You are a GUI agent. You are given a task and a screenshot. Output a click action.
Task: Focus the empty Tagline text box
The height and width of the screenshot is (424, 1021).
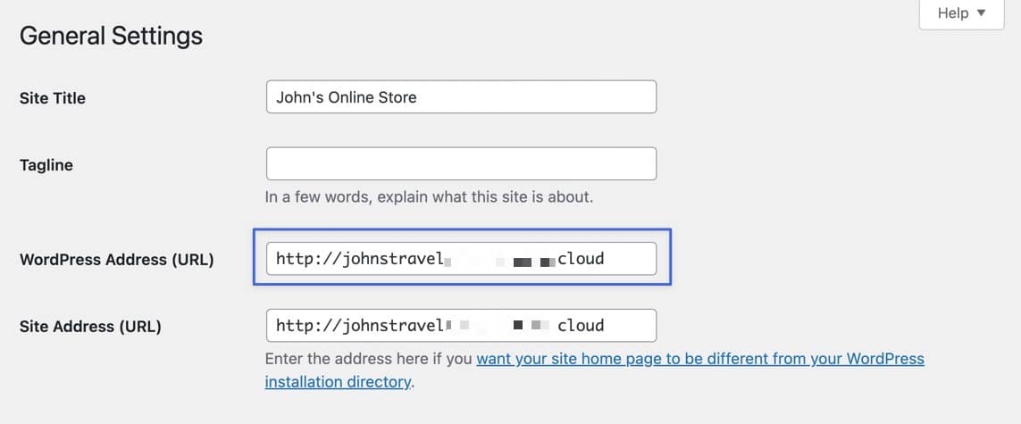(461, 164)
